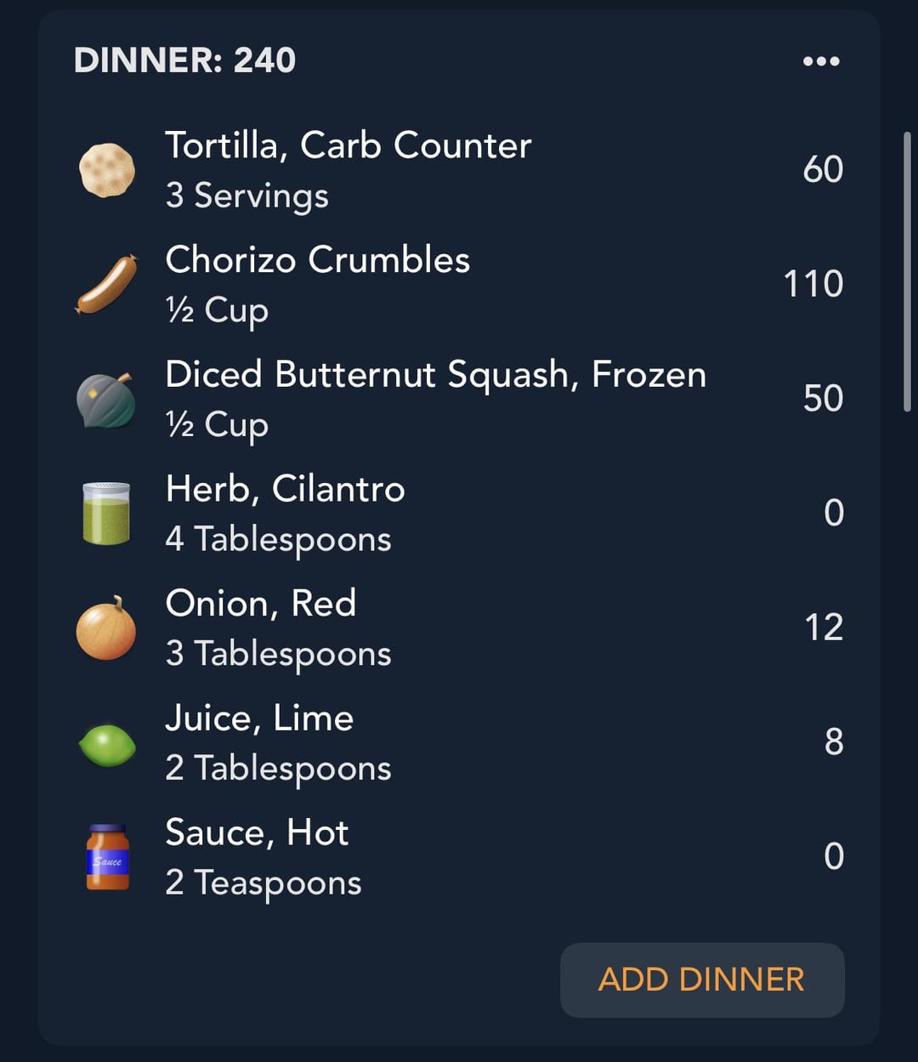This screenshot has height=1062, width=918.
Task: Tap the tortilla food icon
Action: [107, 170]
